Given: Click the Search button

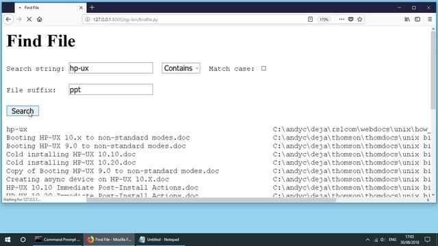Looking at the screenshot, I should 23,111.
